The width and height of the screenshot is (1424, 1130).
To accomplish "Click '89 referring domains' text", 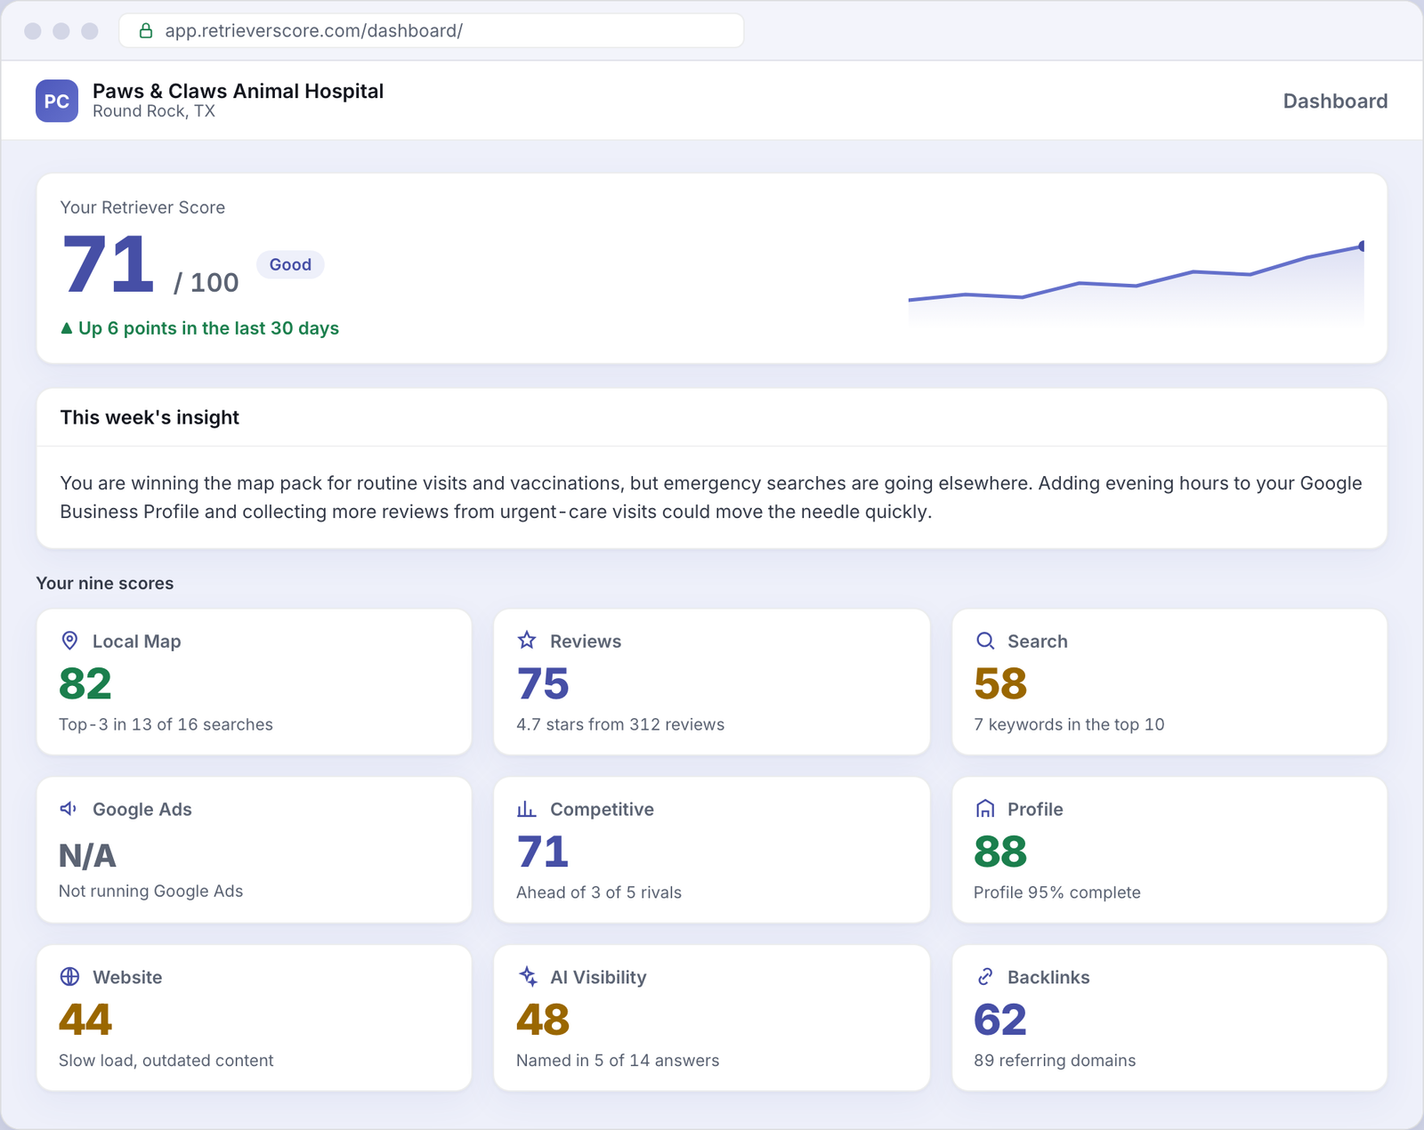I will pyautogui.click(x=1055, y=1061).
